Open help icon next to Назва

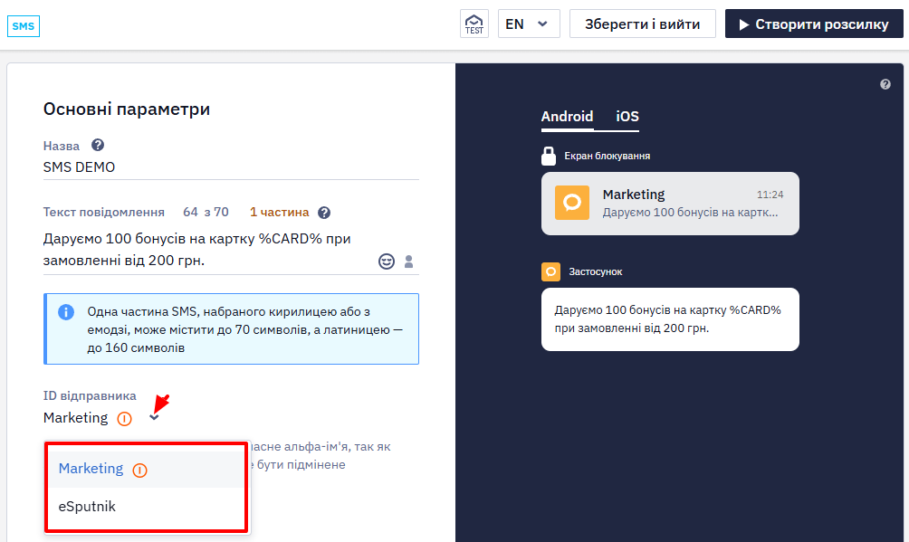click(98, 145)
